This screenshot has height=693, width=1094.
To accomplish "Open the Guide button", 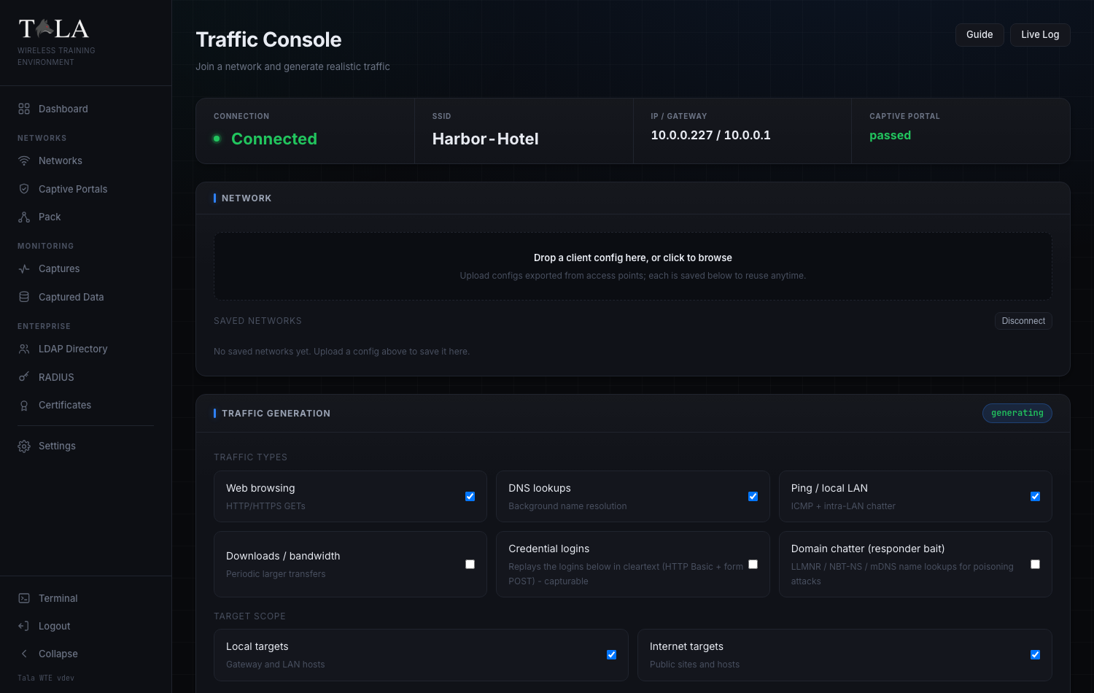I will click(979, 34).
